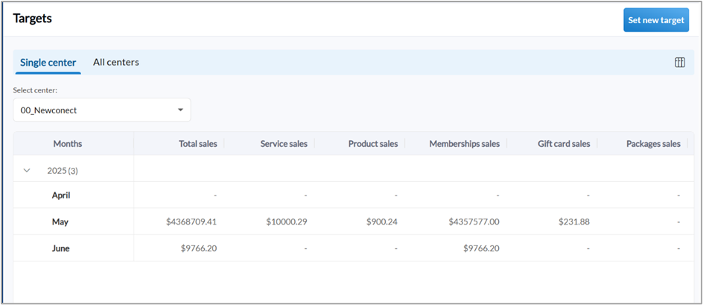Open the Select center dropdown

[x=101, y=110]
